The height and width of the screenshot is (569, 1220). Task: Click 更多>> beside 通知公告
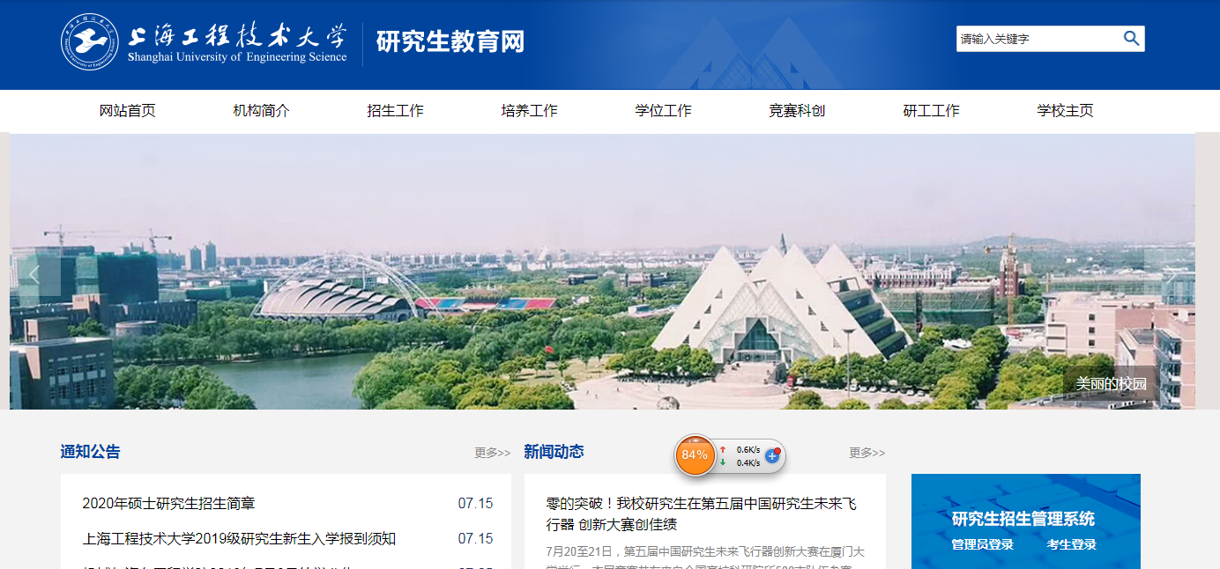[x=493, y=453]
